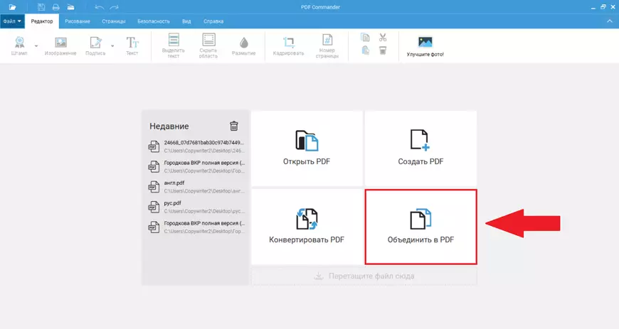Click the Открыть PDF tile

coord(307,149)
